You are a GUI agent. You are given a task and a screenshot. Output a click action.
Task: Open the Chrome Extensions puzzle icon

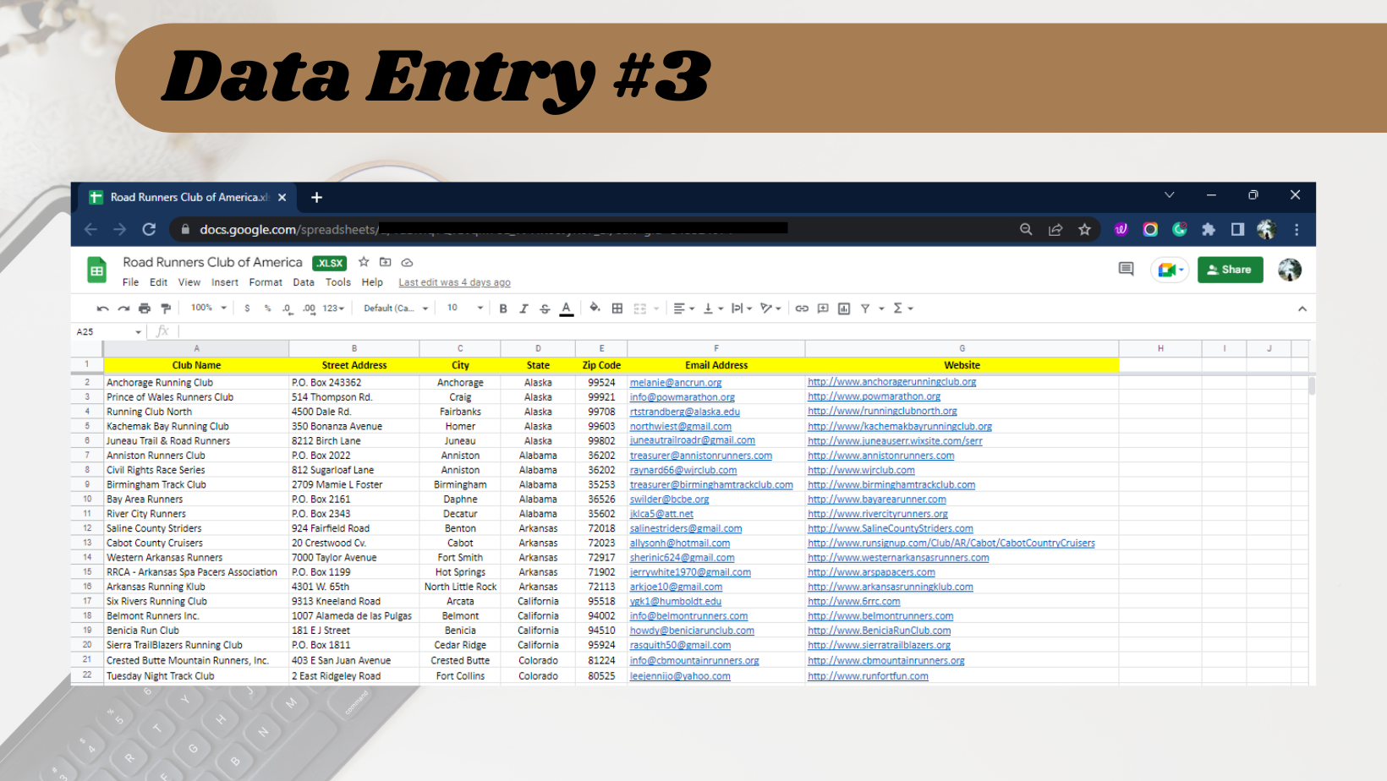point(1209,229)
